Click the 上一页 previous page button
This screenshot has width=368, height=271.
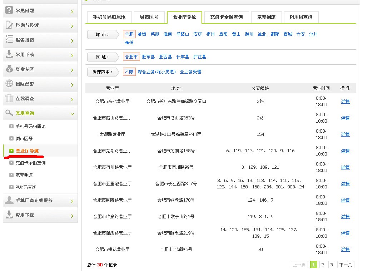tap(299, 265)
